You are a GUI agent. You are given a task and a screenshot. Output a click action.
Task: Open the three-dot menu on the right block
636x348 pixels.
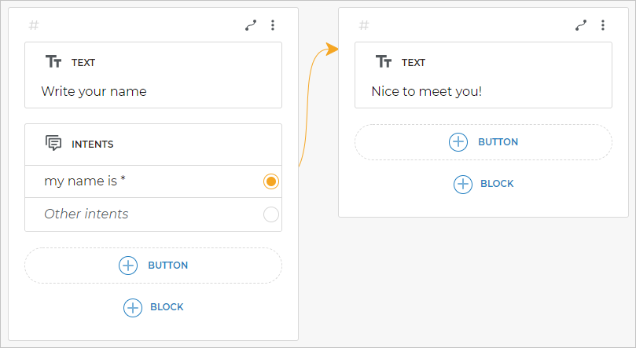pyautogui.click(x=603, y=25)
